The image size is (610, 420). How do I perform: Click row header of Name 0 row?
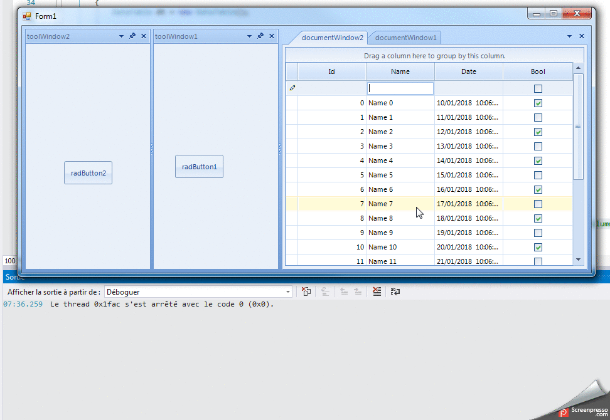[x=292, y=103]
